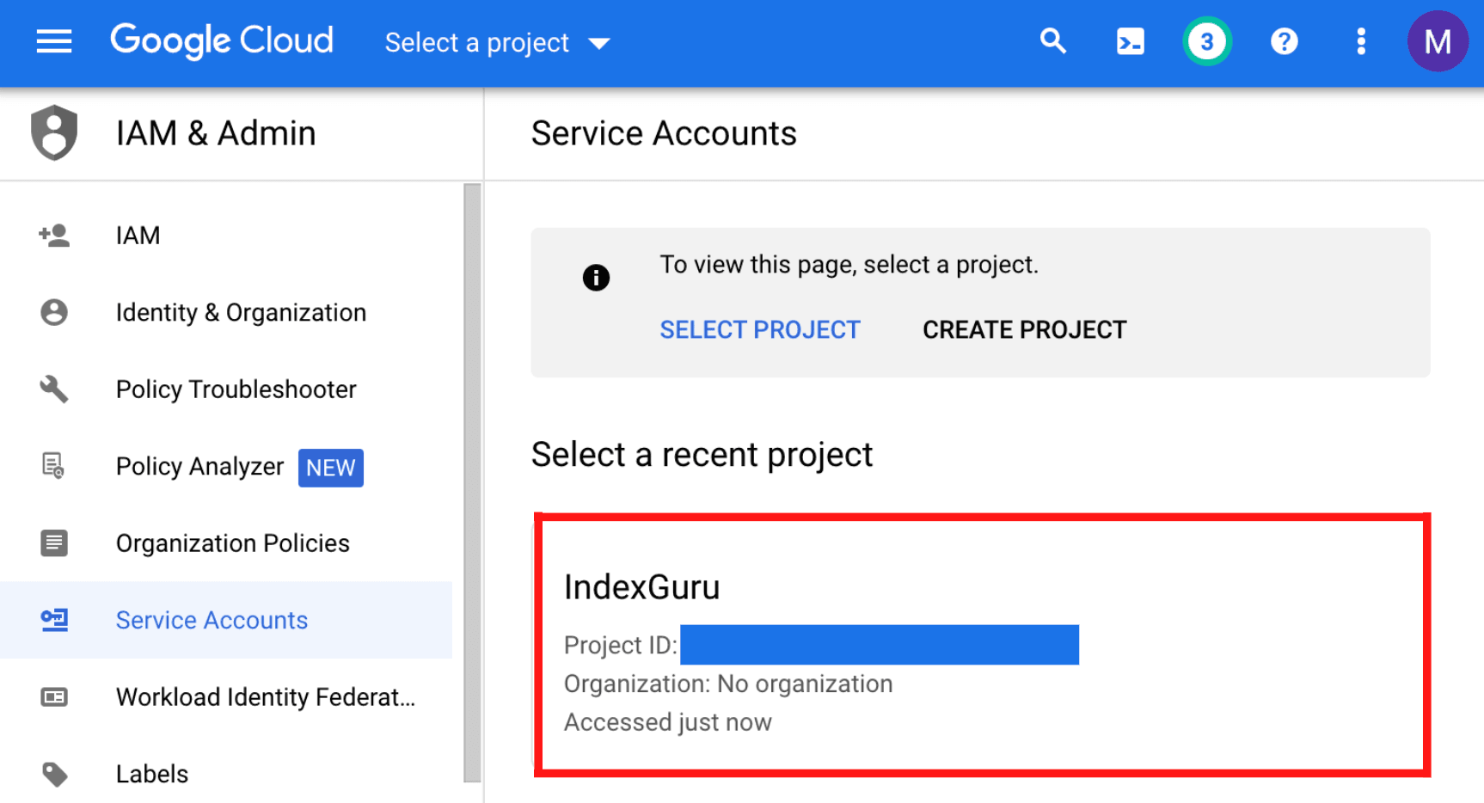Click 'Accessed just now' text
This screenshot has width=1484, height=803.
coord(668,722)
